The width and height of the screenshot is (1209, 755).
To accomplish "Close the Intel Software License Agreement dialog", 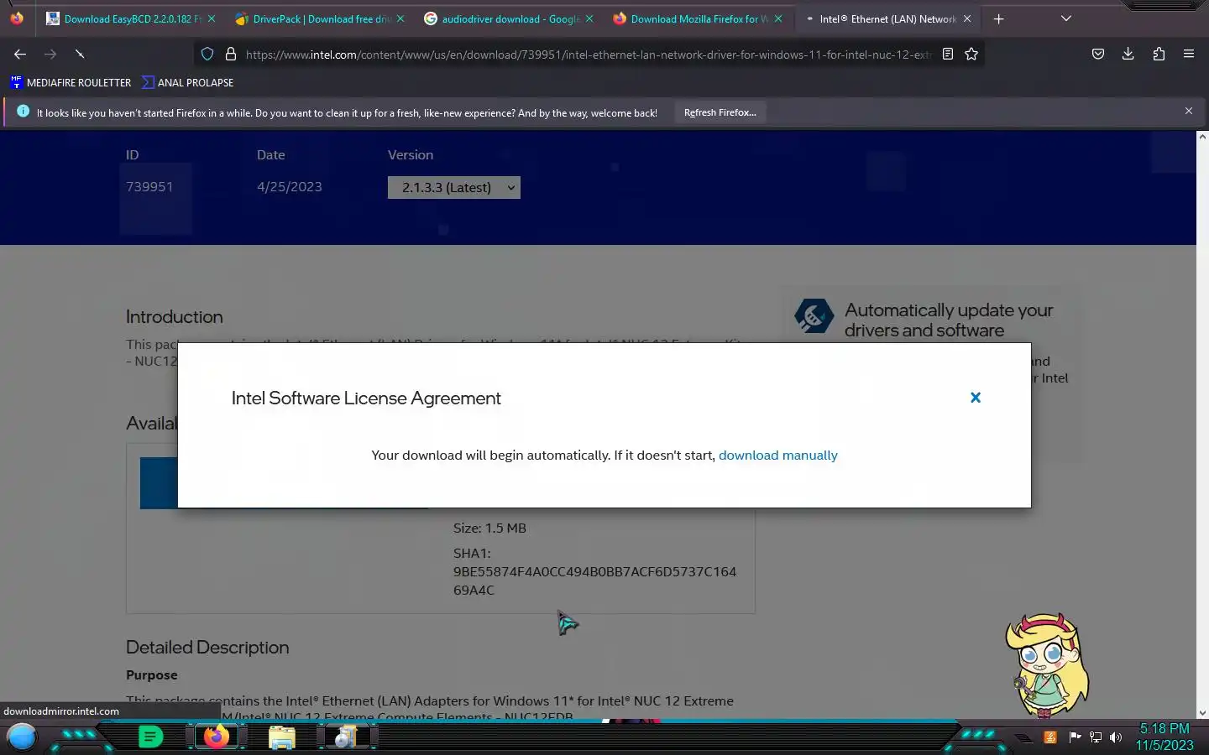I will click(976, 398).
